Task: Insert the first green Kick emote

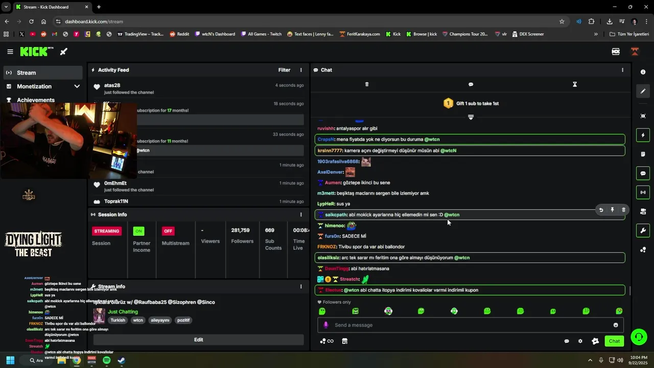Action: click(322, 311)
